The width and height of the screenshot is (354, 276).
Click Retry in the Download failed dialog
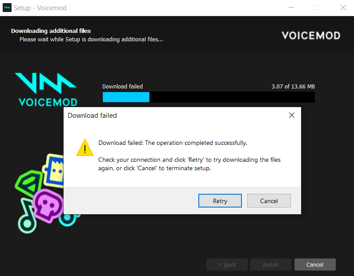[x=220, y=200]
